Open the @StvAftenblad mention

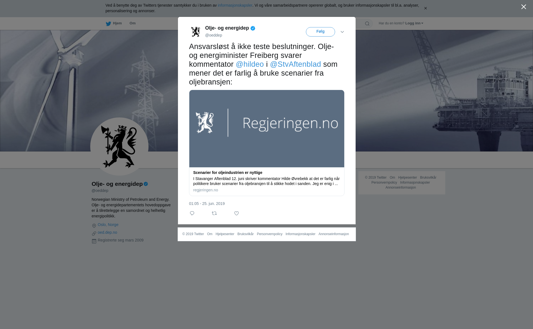pos(295,64)
